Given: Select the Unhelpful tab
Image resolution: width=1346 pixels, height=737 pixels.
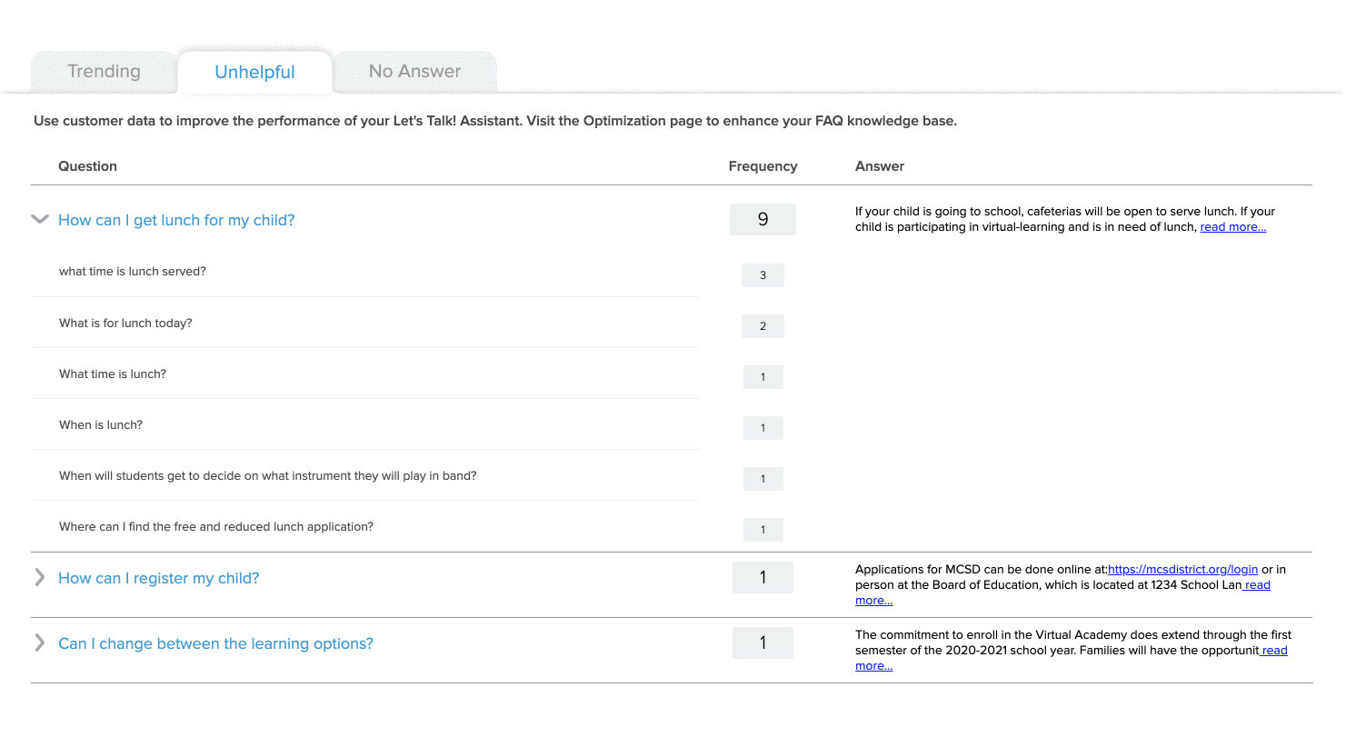Looking at the screenshot, I should pos(254,73).
